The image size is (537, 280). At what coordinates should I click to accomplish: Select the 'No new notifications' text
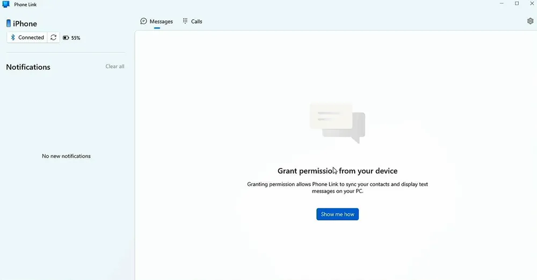click(66, 156)
